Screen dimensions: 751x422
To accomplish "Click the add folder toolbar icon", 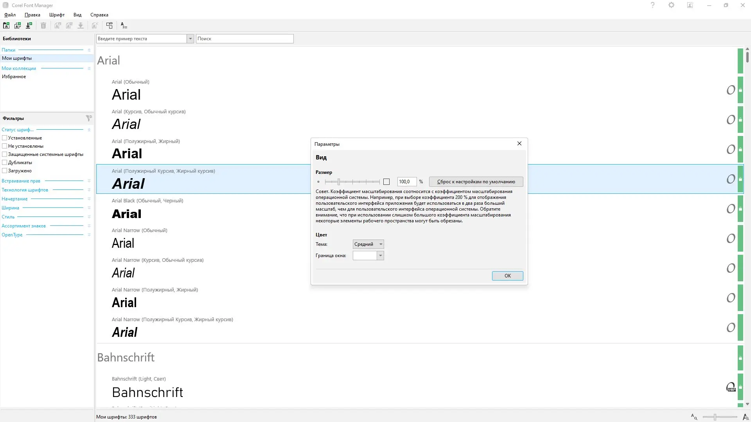I will (6, 25).
